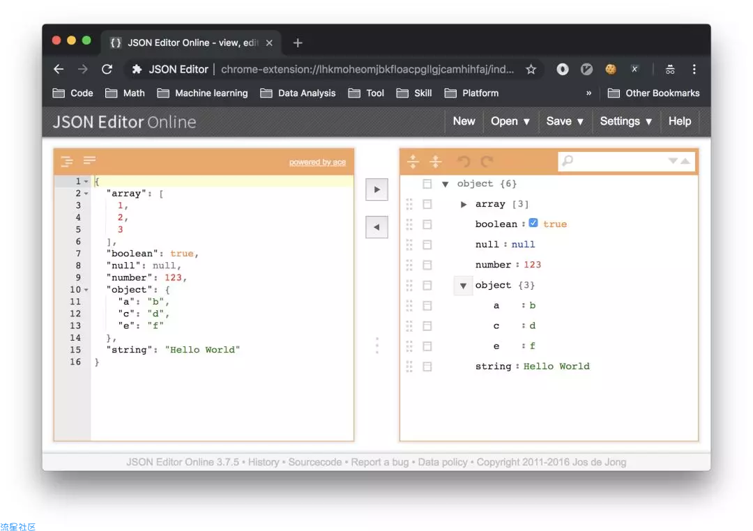
Task: Open the Code bookmarks folder
Action: coord(73,93)
